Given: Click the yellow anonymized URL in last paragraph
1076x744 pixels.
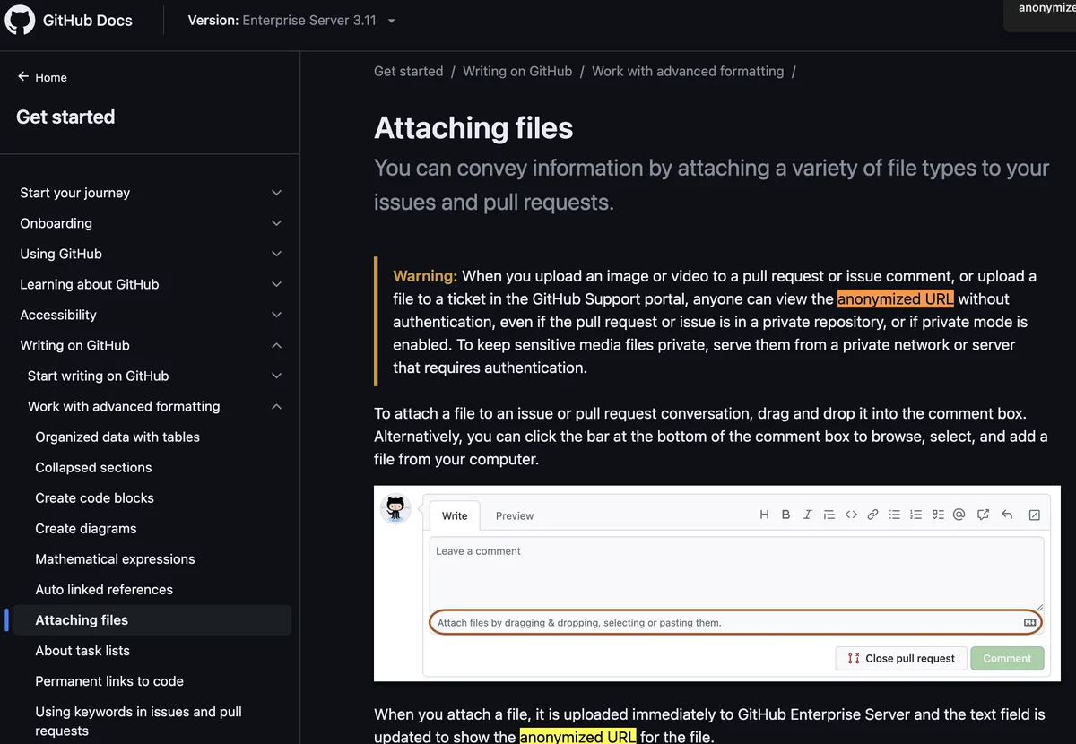Looking at the screenshot, I should coord(577,736).
